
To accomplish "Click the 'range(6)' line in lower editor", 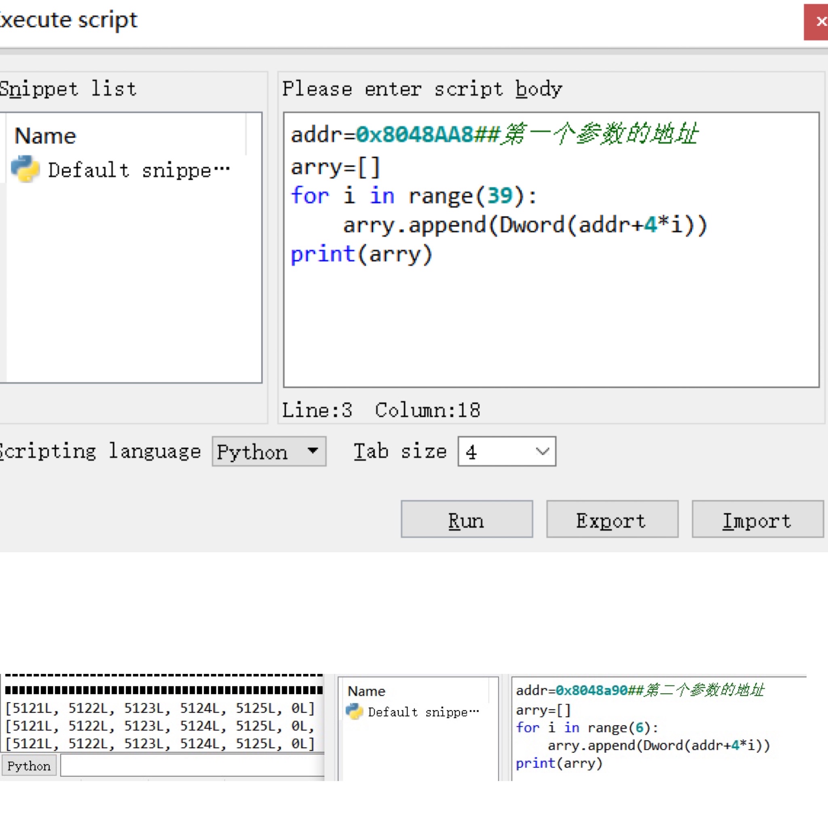I will [x=586, y=727].
